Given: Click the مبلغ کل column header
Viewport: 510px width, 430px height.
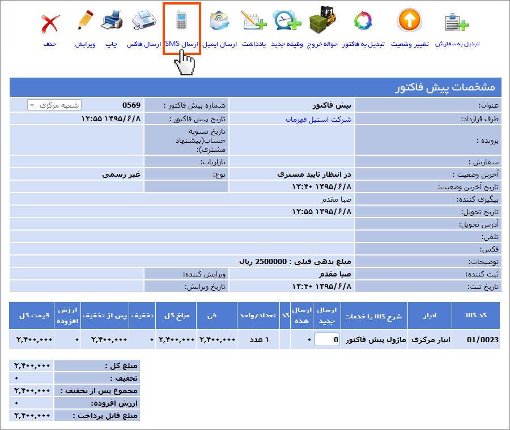Looking at the screenshot, I should [x=177, y=316].
